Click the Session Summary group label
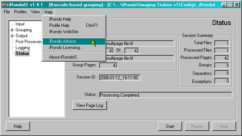This screenshot has width=242, height=136. (x=197, y=35)
